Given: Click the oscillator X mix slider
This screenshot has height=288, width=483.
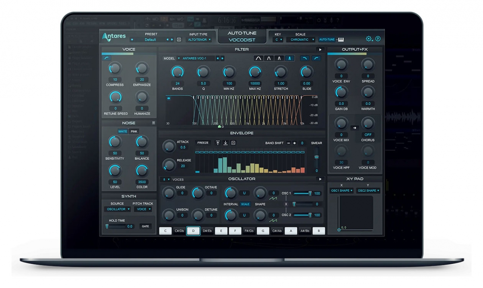Looking at the screenshot, I should [x=302, y=204].
